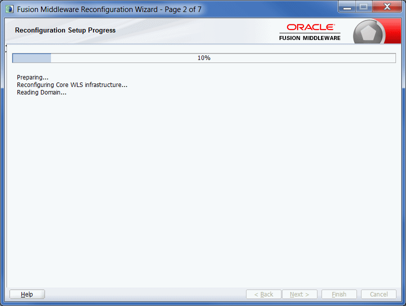Maximize the wizard window

364,7
